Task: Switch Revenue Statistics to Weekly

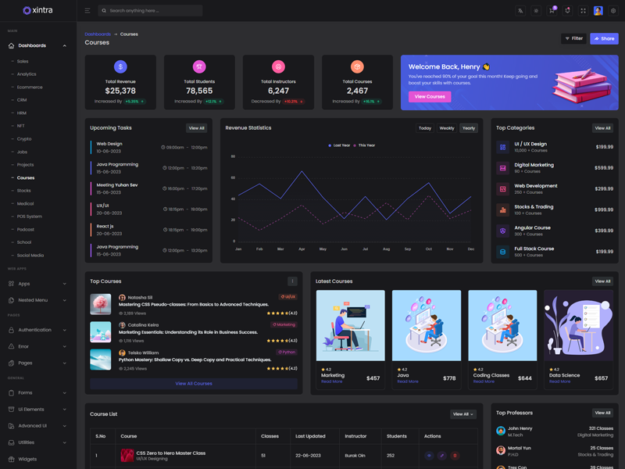Action: (x=447, y=128)
